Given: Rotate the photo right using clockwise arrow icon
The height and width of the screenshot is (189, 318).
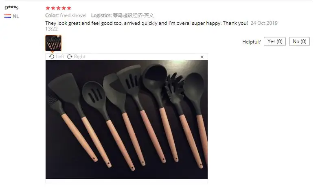Looking at the screenshot, I should 70,56.
